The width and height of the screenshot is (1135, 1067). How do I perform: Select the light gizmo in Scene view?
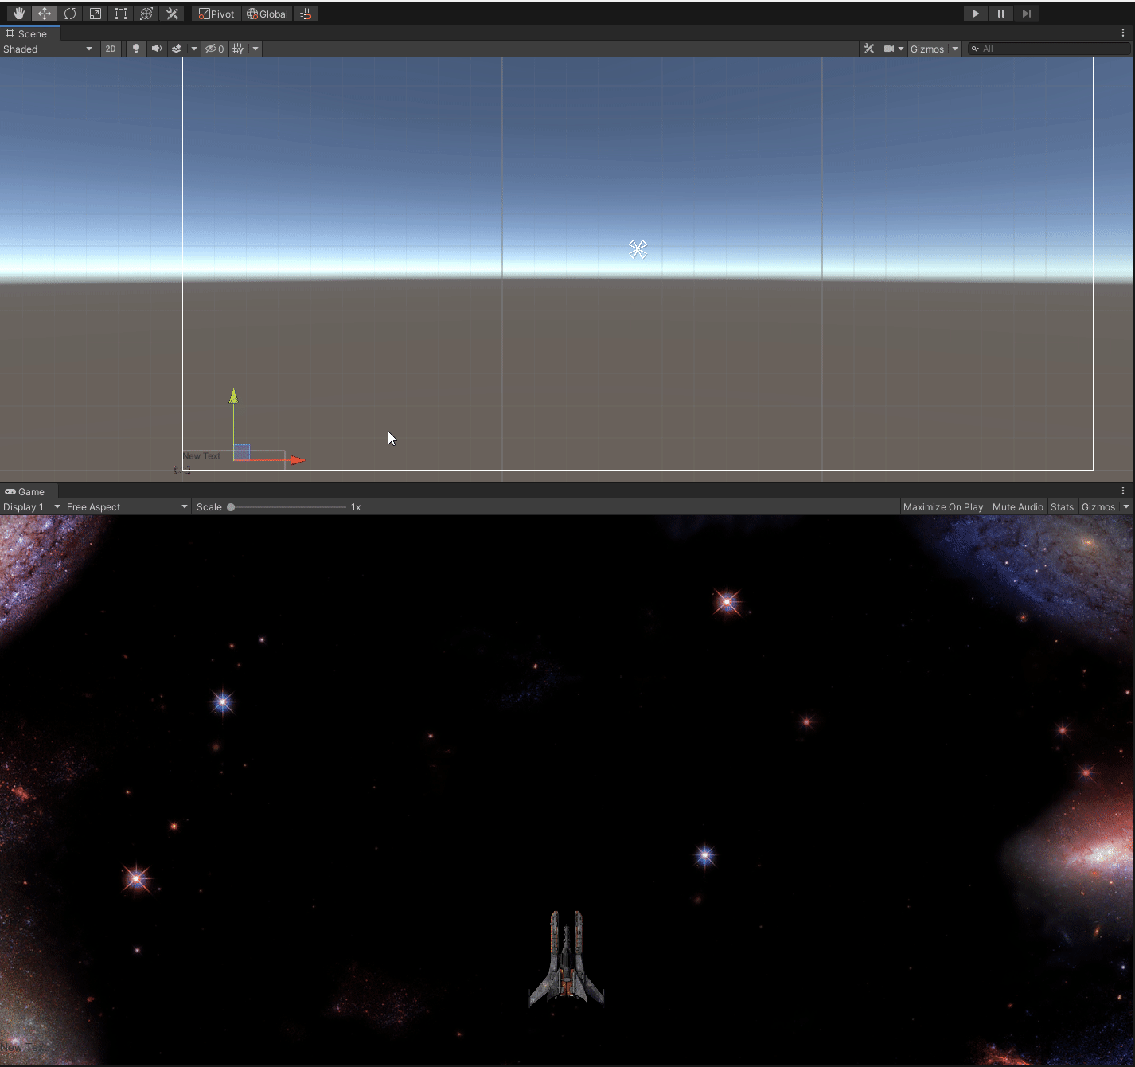click(x=638, y=249)
